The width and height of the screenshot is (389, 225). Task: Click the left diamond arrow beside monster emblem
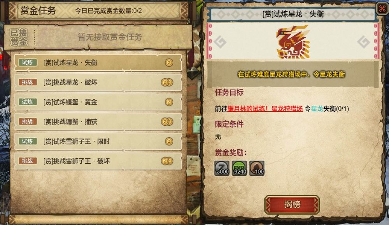[x=220, y=42]
